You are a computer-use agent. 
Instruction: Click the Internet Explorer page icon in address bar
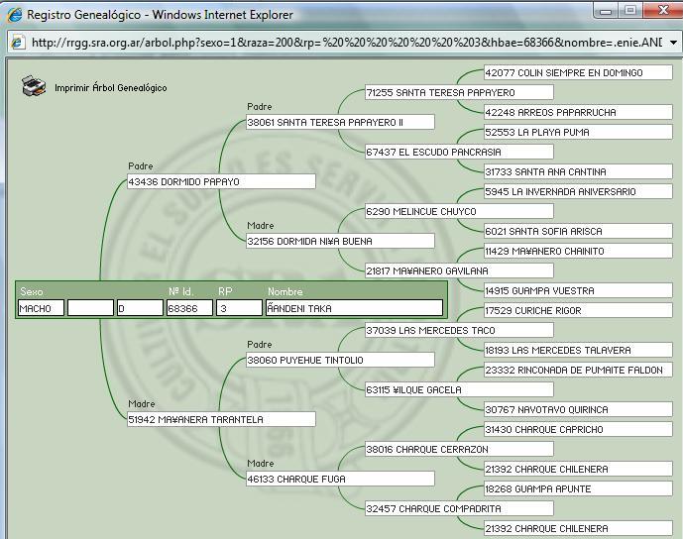[x=18, y=43]
